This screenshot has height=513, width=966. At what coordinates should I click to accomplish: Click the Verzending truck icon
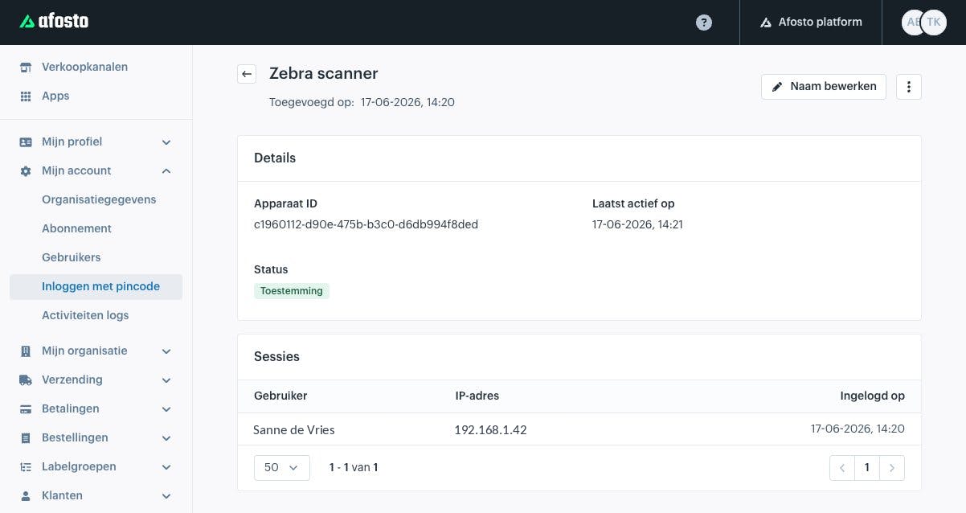pyautogui.click(x=26, y=380)
